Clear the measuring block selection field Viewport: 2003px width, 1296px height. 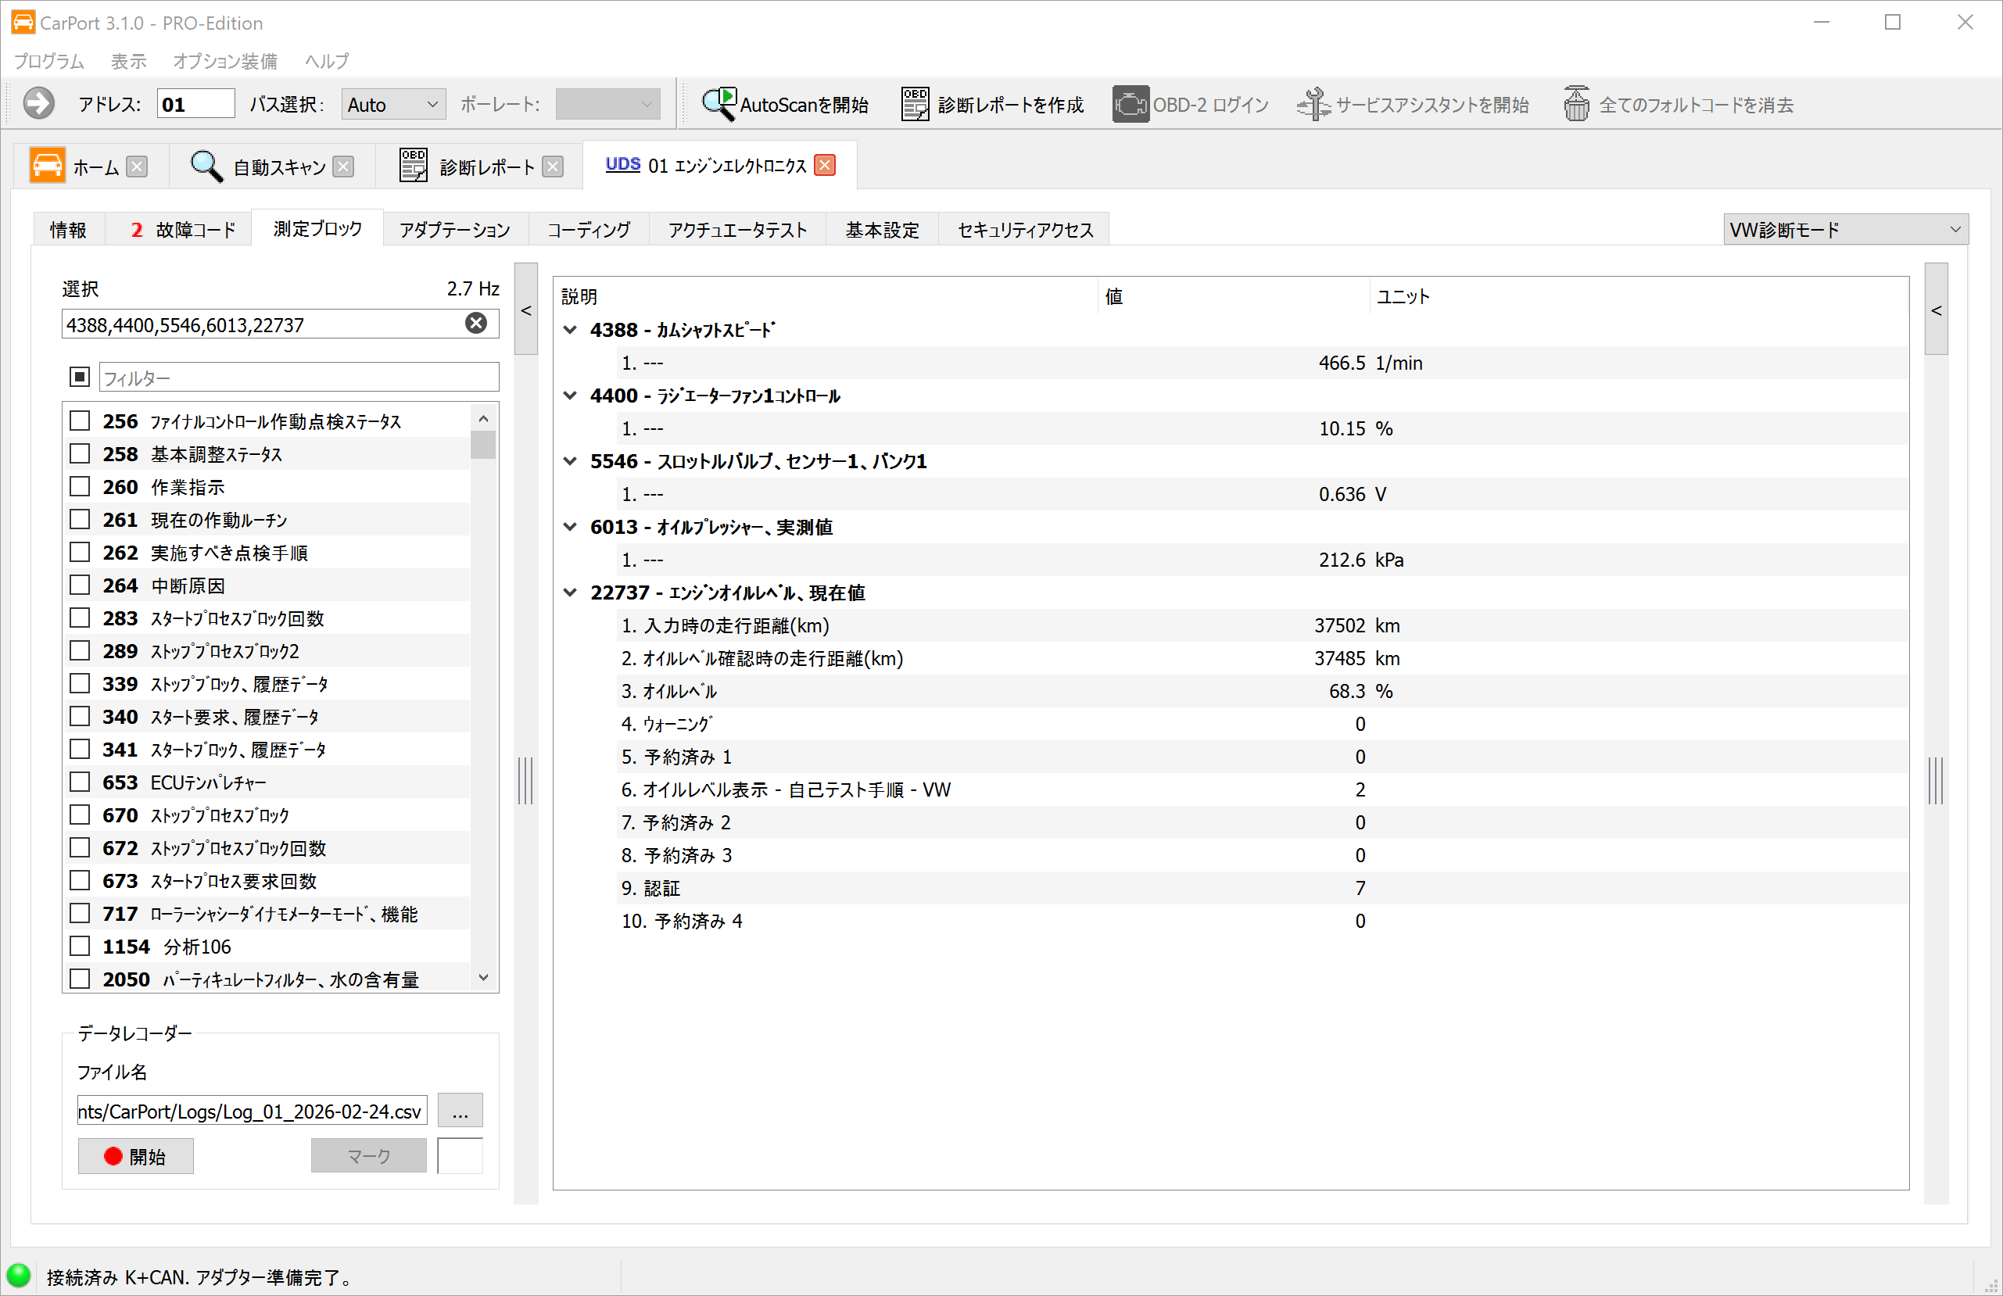475,324
